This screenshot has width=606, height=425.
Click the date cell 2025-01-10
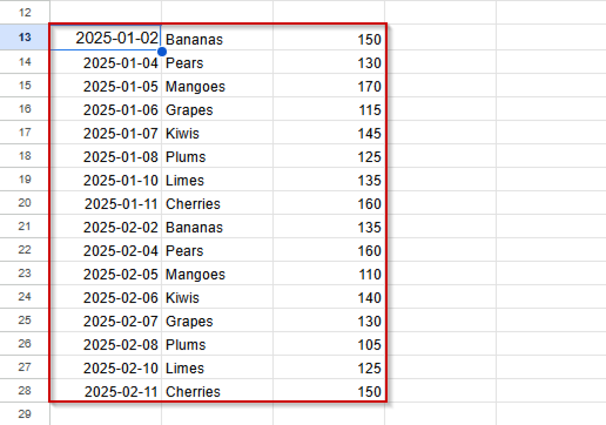118,180
